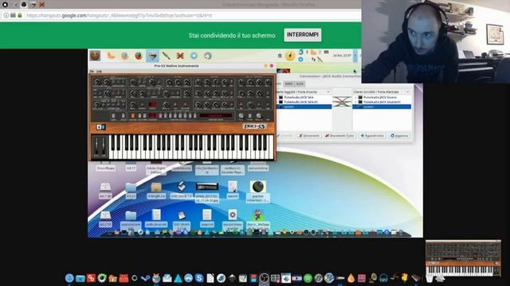Click the blue triangle icon in the dock
The width and height of the screenshot is (510, 286).
pyautogui.click(x=178, y=278)
